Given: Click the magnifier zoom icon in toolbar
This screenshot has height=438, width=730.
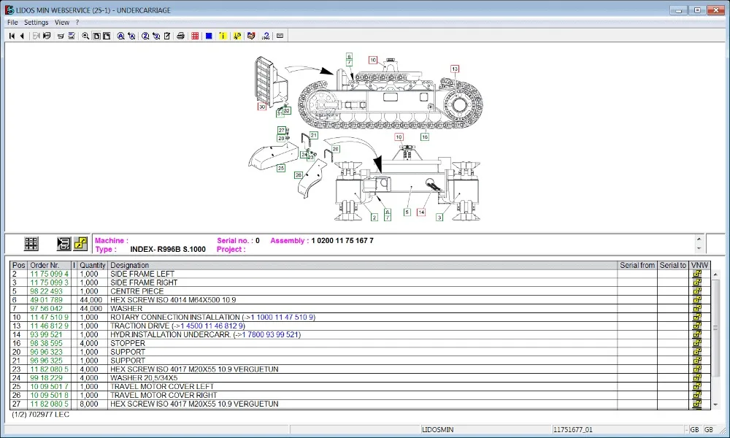Looking at the screenshot, I should tap(85, 36).
